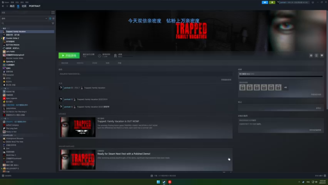This screenshot has width=328, height=185.
Task: Open the PORTRAIT profile tab
Action: (34, 6)
